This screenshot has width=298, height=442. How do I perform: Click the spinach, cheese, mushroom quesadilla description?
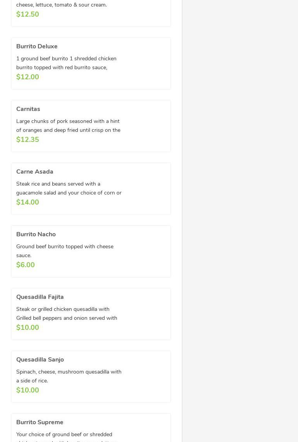[69, 376]
